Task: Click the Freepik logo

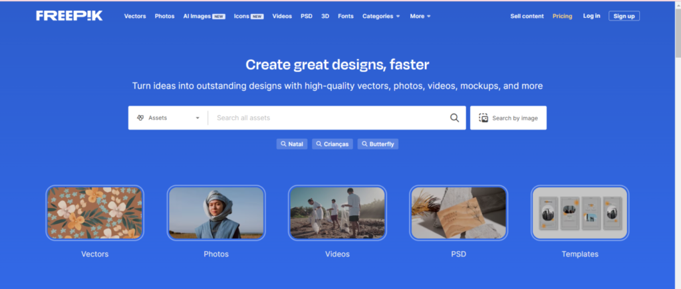Action: tap(69, 15)
